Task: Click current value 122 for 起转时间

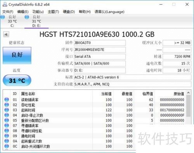Action: pos(109,110)
